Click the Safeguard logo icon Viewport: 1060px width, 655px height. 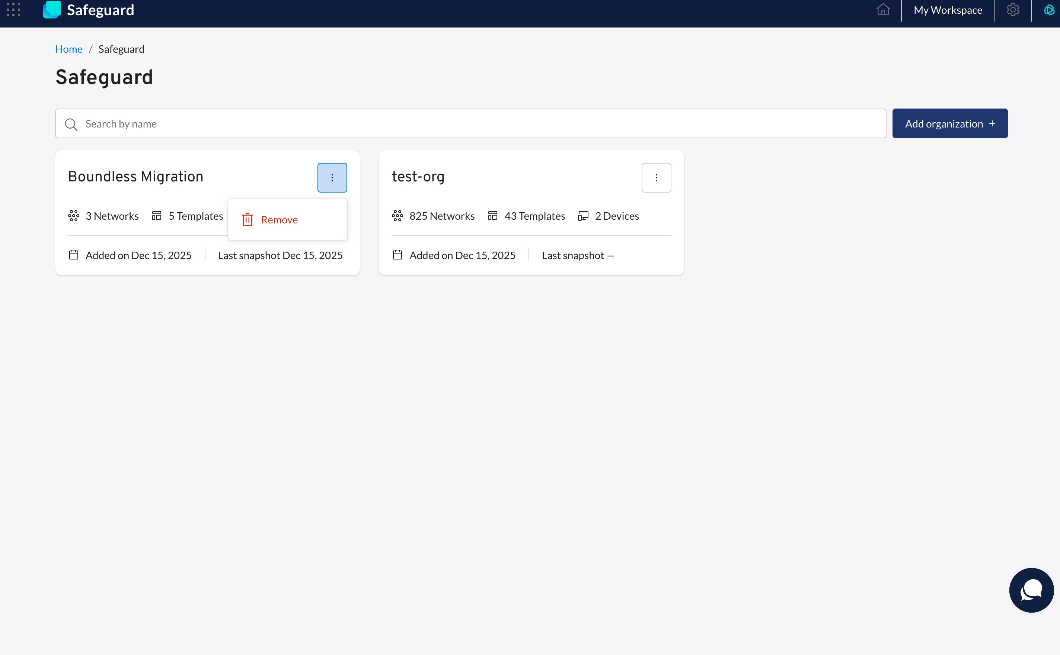pos(52,10)
